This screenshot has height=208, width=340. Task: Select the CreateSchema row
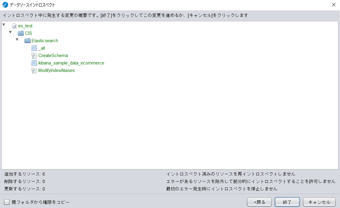pyautogui.click(x=53, y=56)
